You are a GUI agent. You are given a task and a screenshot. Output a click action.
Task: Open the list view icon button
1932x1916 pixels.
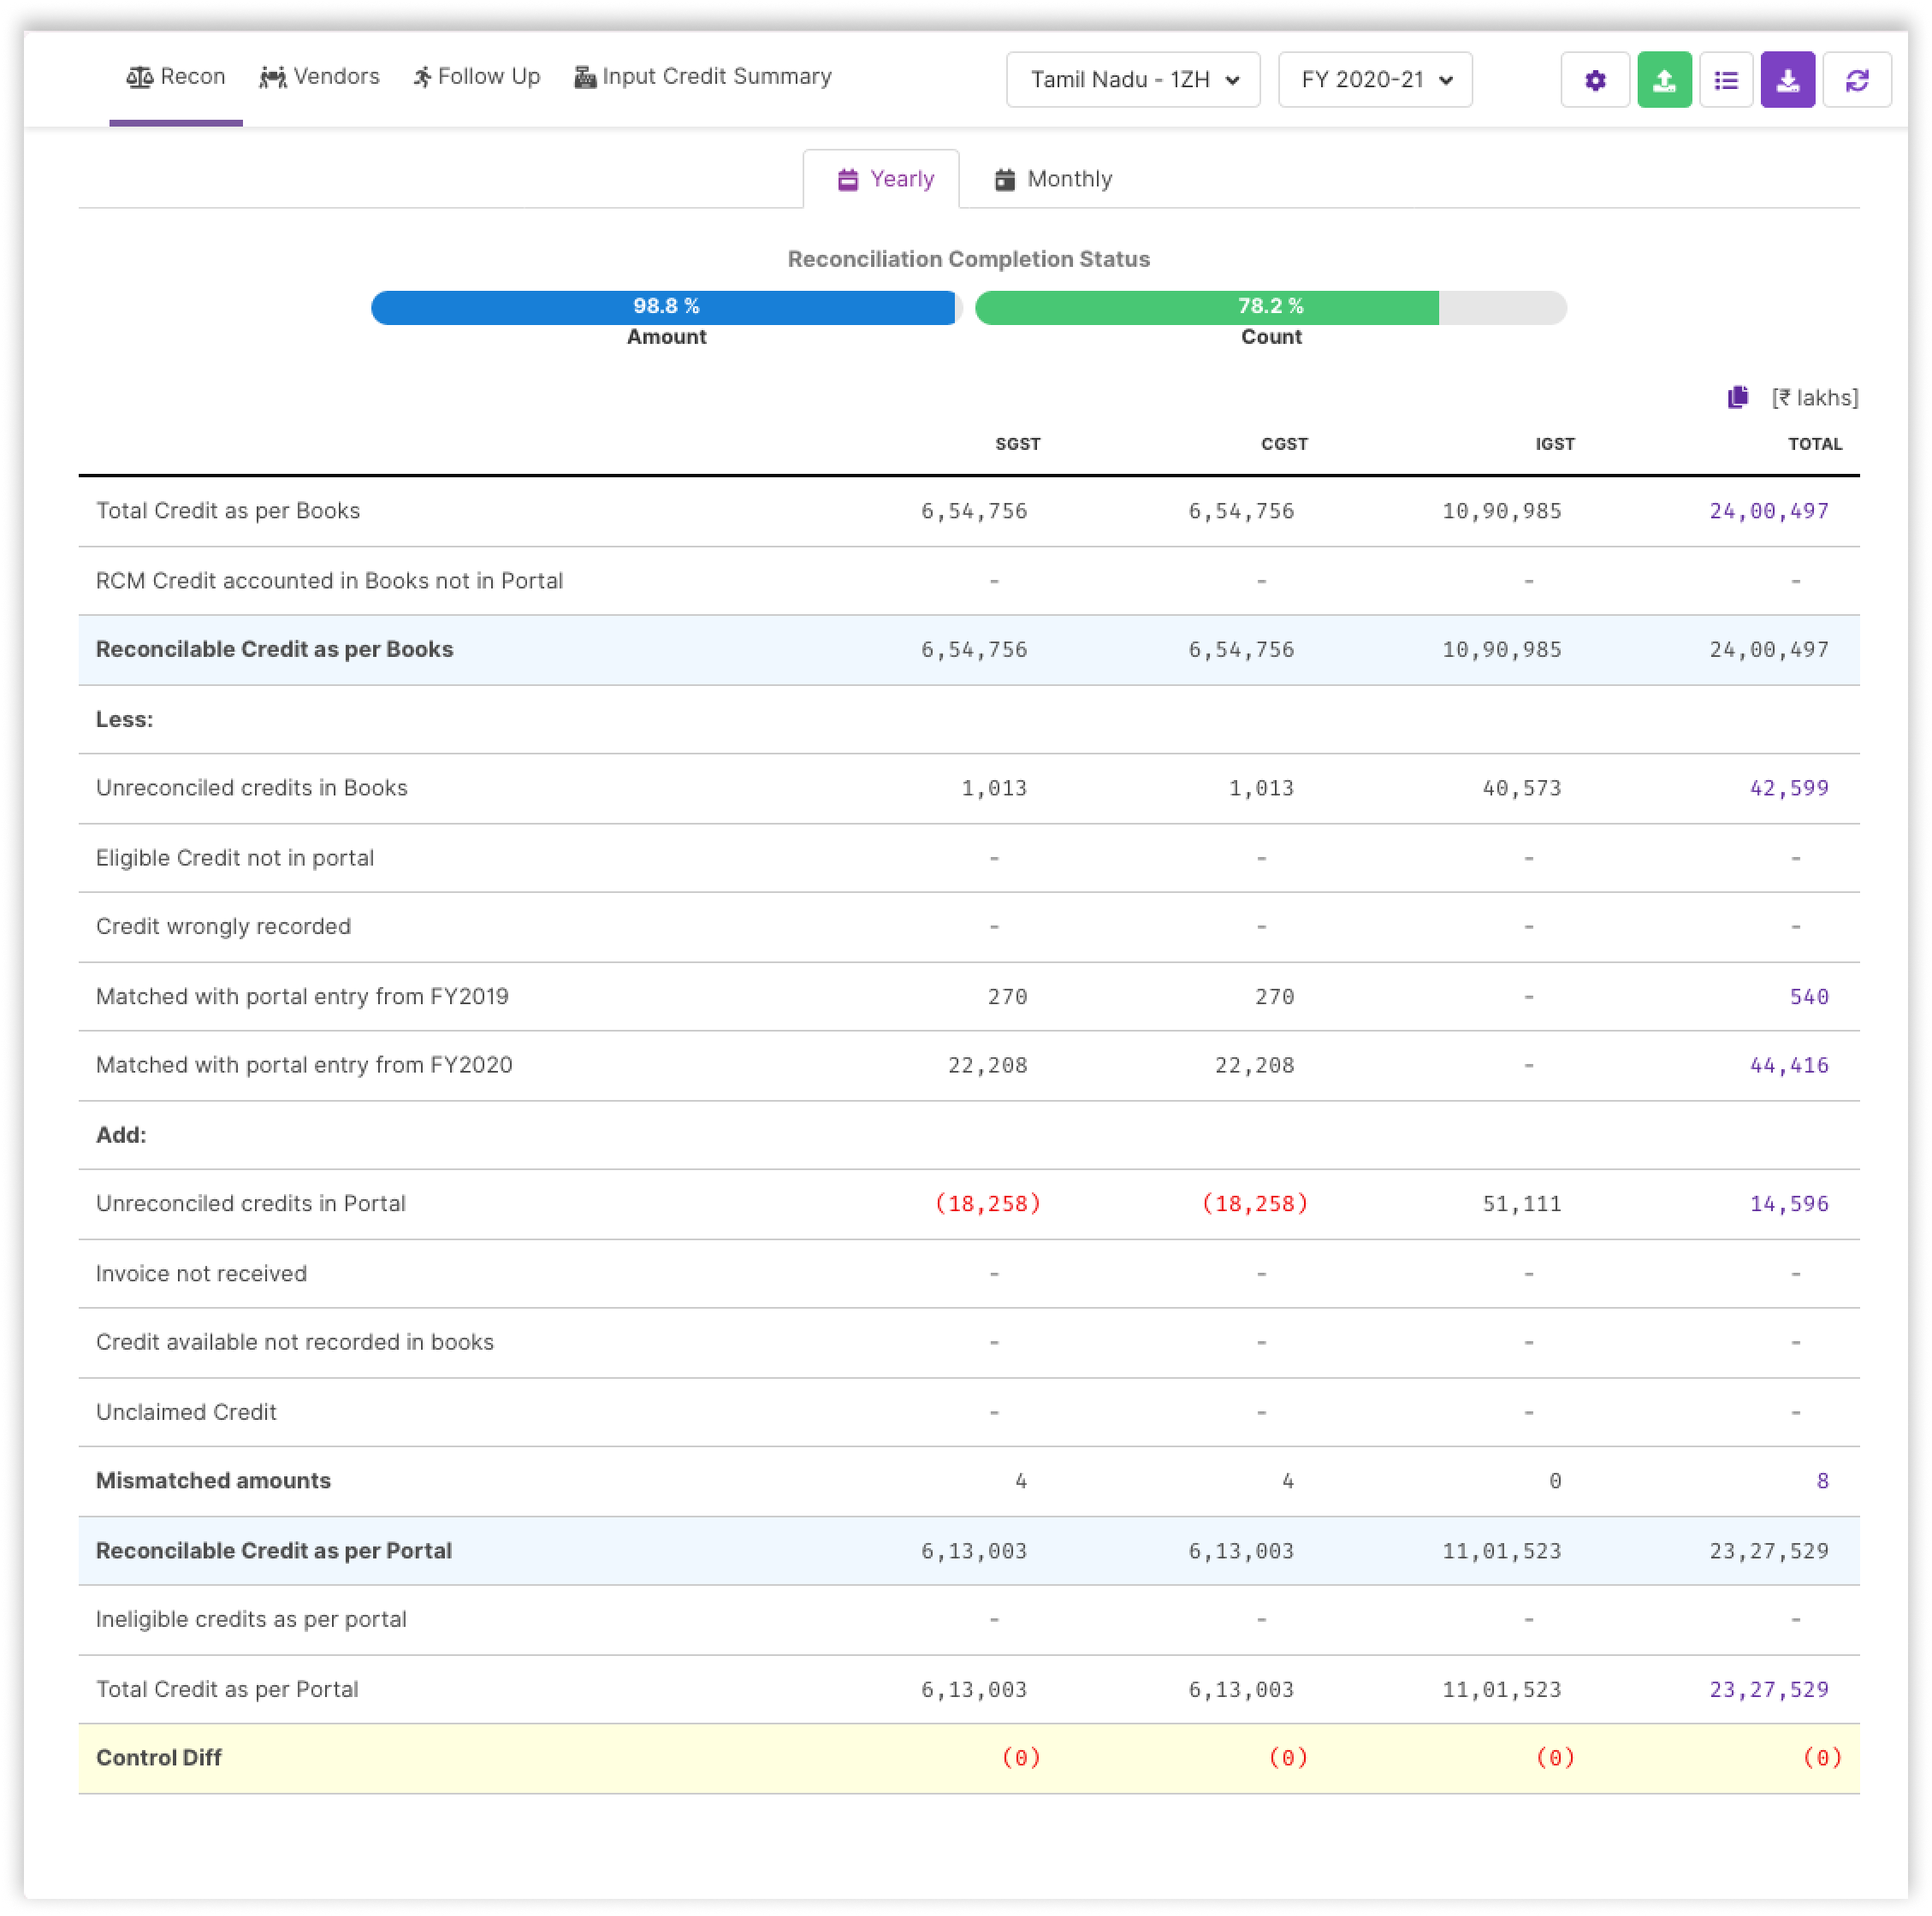[x=1725, y=80]
